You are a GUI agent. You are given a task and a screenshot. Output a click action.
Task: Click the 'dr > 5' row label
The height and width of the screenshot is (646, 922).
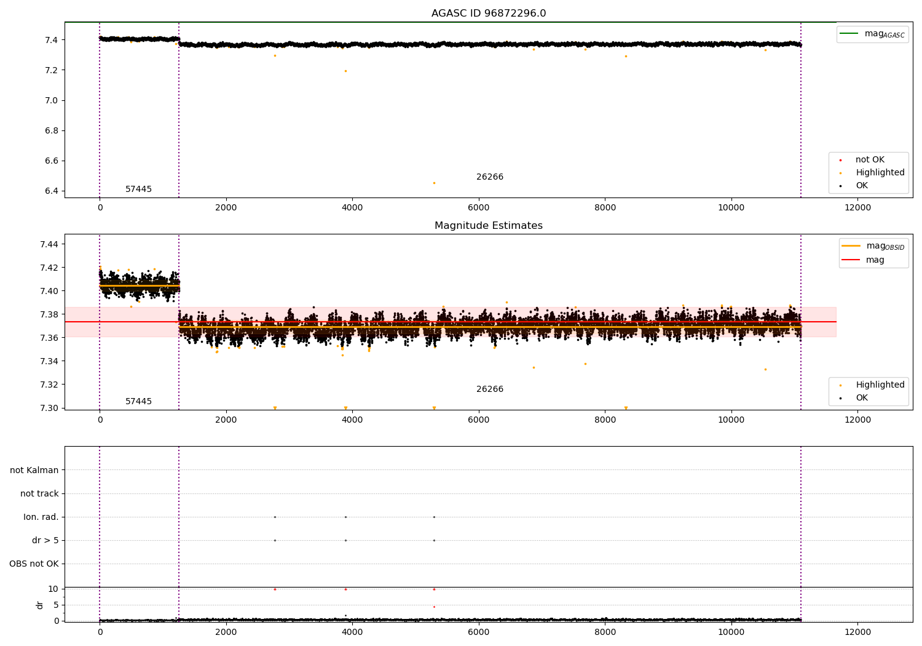tap(45, 540)
